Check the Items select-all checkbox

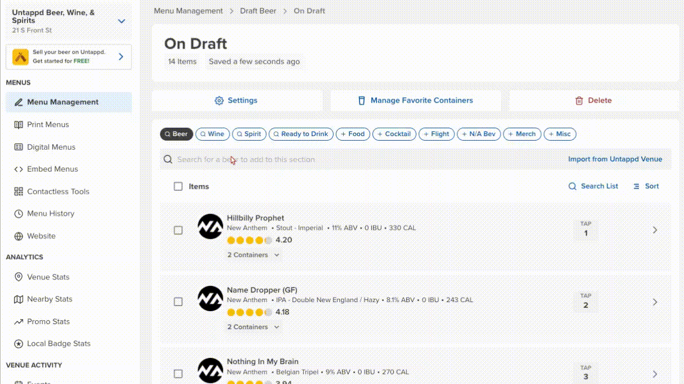(178, 186)
